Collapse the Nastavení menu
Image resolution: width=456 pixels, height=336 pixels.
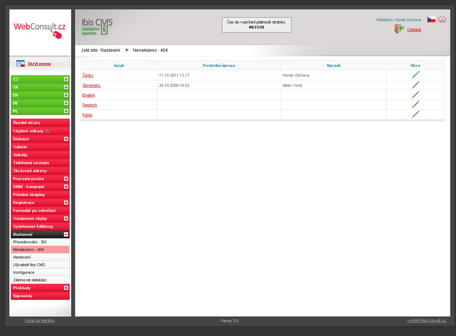pos(66,234)
